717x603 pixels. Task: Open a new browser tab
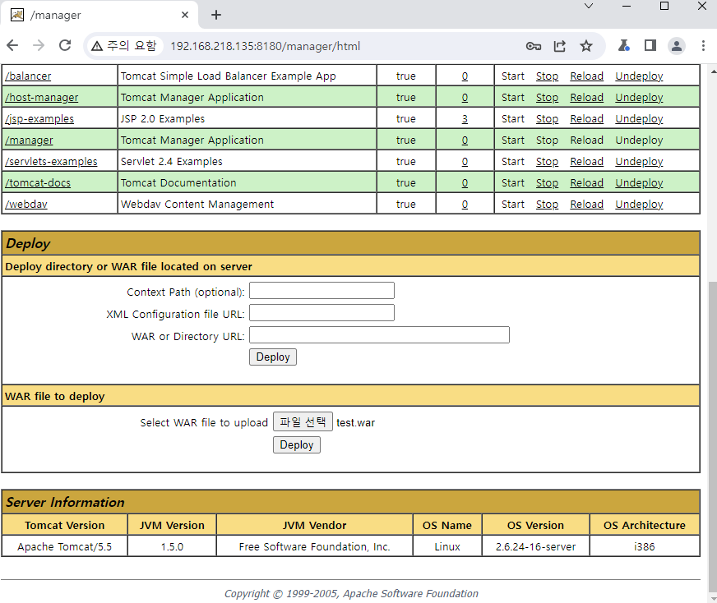(x=216, y=15)
